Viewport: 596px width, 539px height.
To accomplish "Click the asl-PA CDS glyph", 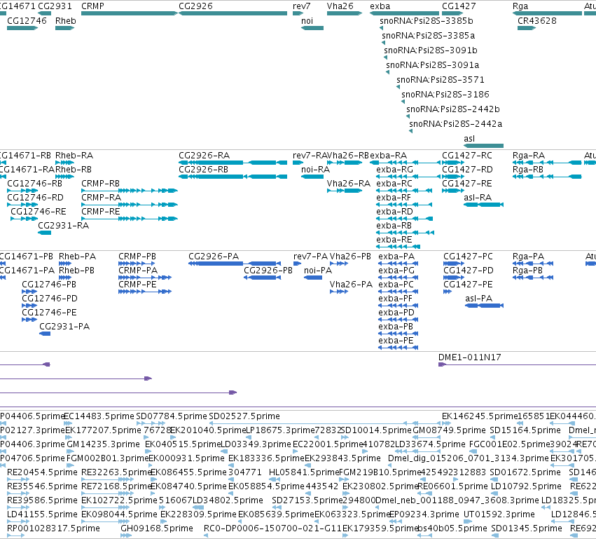I will click(x=484, y=306).
